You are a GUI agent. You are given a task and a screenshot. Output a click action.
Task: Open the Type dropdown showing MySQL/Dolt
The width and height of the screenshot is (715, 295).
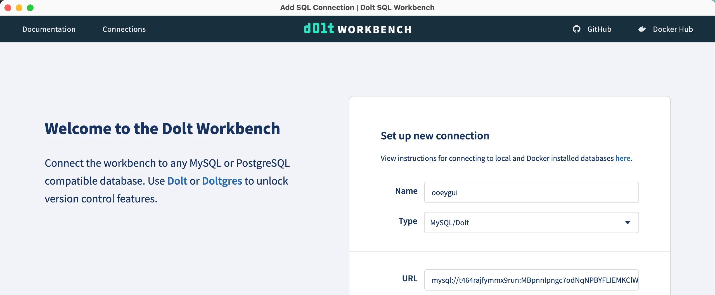(531, 223)
